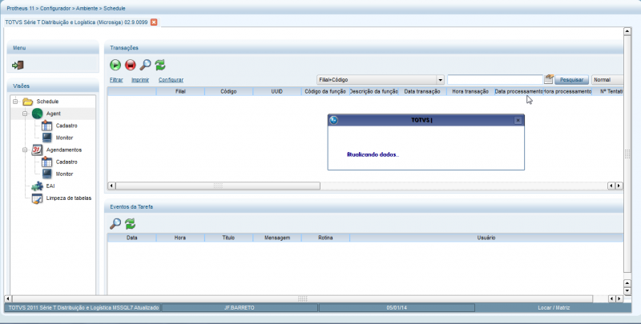This screenshot has width=641, height=324.
Task: Open Monitor under Agendamentos
Action: tap(64, 174)
